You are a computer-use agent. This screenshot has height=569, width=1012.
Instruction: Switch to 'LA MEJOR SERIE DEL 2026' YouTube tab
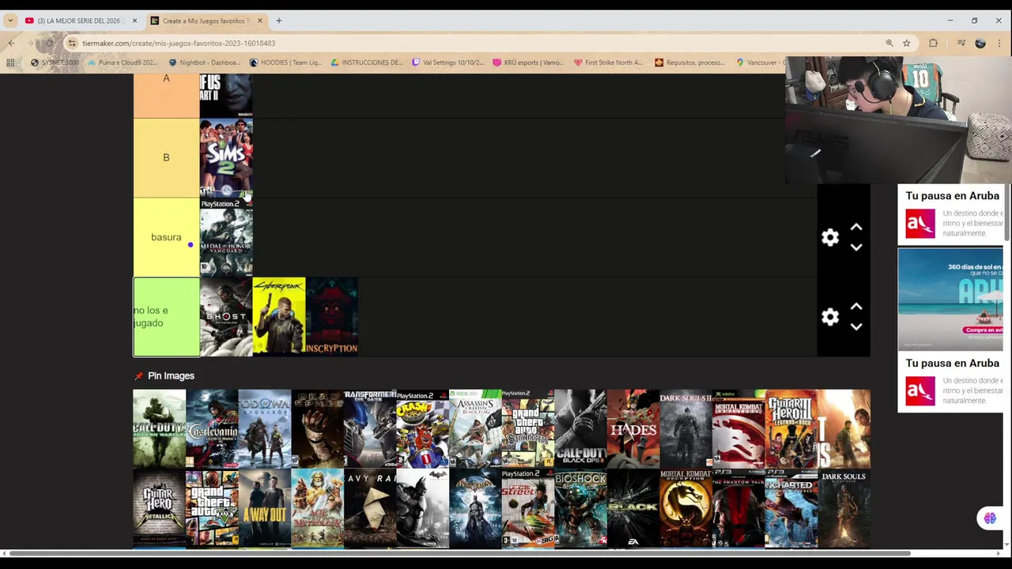pyautogui.click(x=81, y=21)
